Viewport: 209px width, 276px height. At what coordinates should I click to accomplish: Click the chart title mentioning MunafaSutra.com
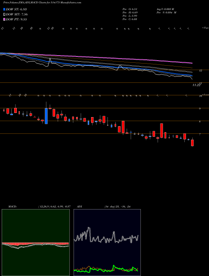coord(42,3)
